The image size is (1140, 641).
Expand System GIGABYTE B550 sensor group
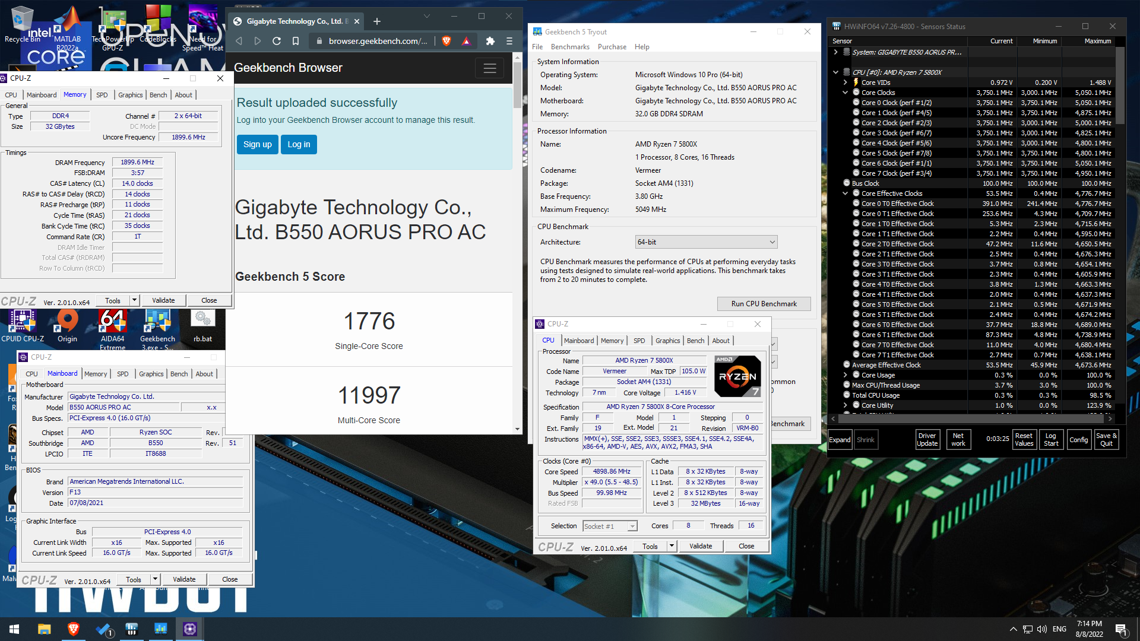(x=835, y=52)
